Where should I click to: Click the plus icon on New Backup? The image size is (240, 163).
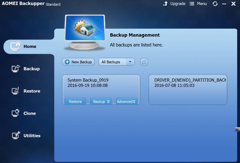[67, 62]
